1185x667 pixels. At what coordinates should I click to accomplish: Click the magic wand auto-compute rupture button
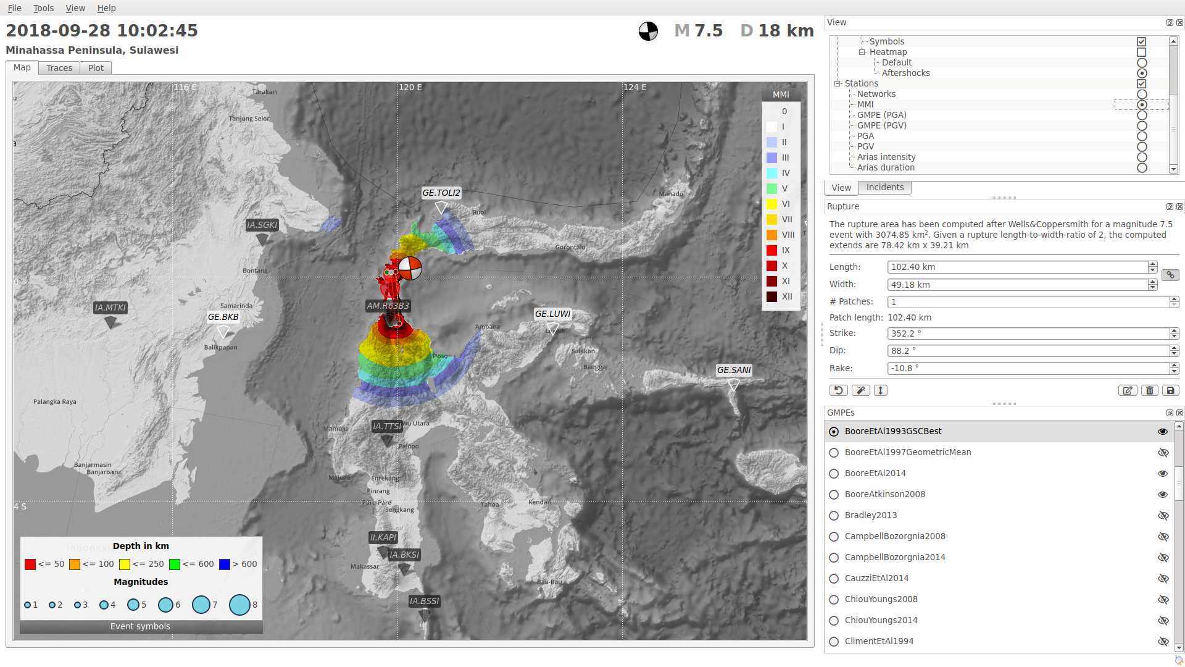[x=860, y=390]
